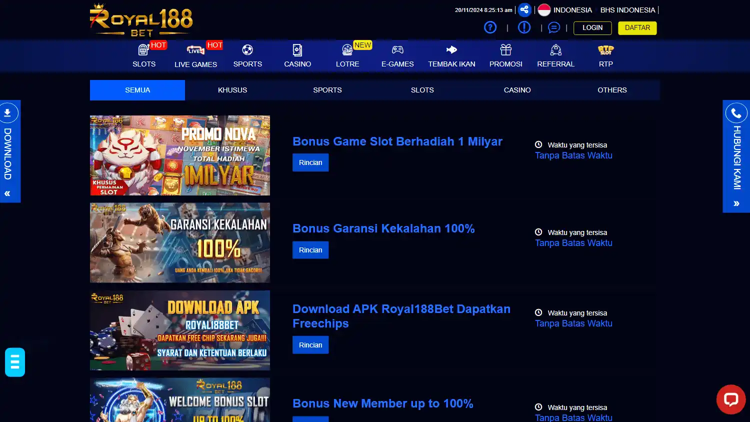Select the Semua tab
This screenshot has width=750, height=422.
(137, 90)
